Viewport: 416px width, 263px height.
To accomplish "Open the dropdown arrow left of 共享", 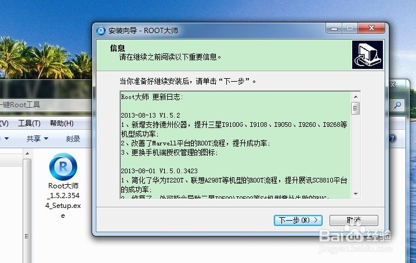I will click(6, 138).
